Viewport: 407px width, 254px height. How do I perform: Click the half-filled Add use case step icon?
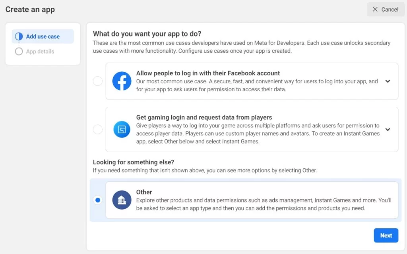(19, 36)
